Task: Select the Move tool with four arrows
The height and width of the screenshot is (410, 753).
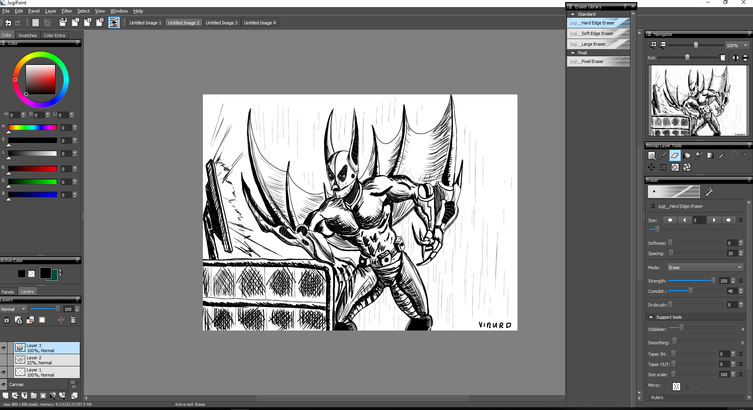Action: point(652,167)
